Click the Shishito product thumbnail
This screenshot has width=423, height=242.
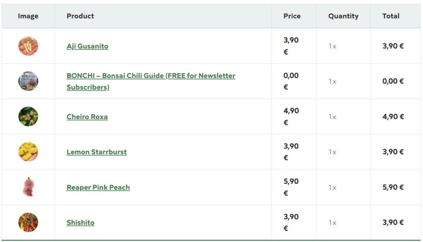click(x=28, y=222)
